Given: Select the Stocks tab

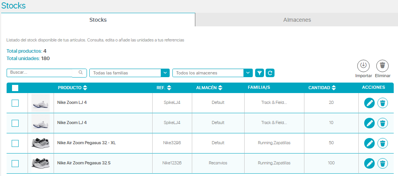Looking at the screenshot, I should (98, 20).
